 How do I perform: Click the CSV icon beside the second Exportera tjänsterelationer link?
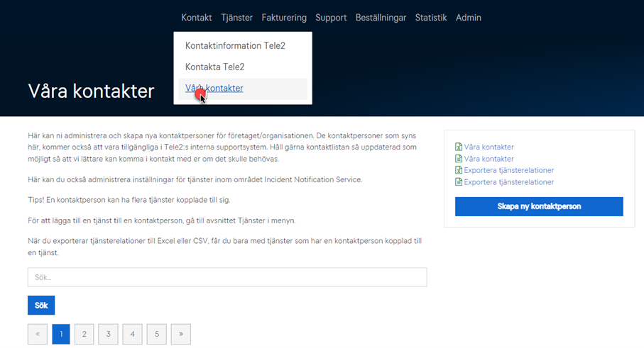(459, 182)
